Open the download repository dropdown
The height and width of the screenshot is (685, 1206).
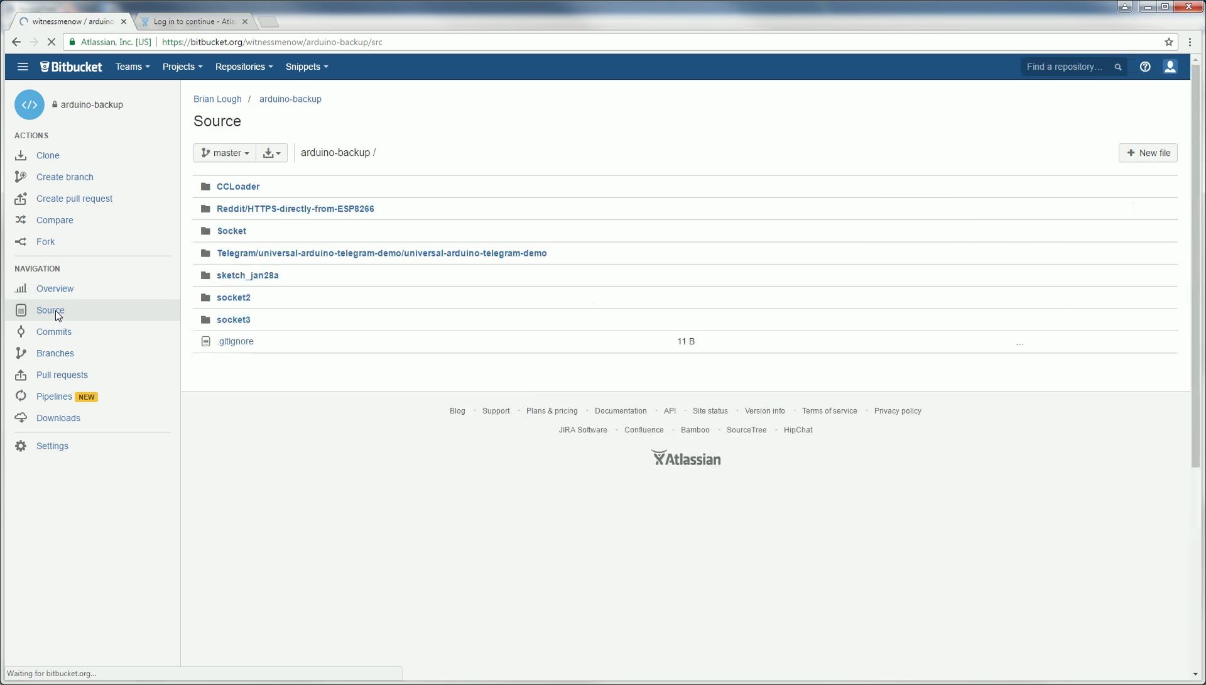[271, 153]
